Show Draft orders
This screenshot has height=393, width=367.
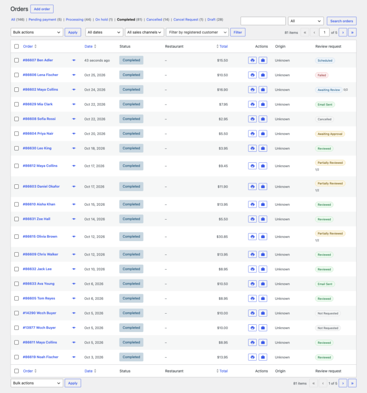[211, 20]
